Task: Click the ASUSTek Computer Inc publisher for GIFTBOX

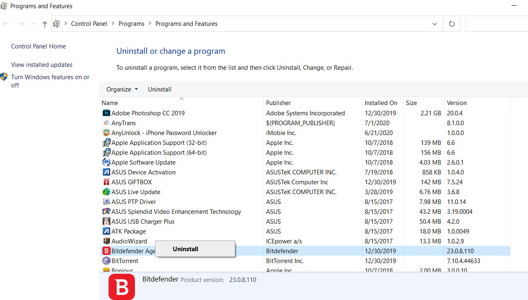Action: [x=297, y=182]
